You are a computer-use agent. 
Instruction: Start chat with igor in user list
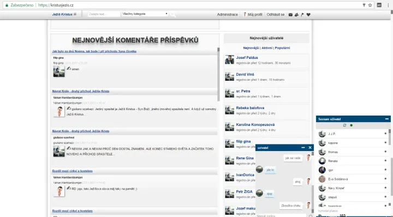(353, 170)
